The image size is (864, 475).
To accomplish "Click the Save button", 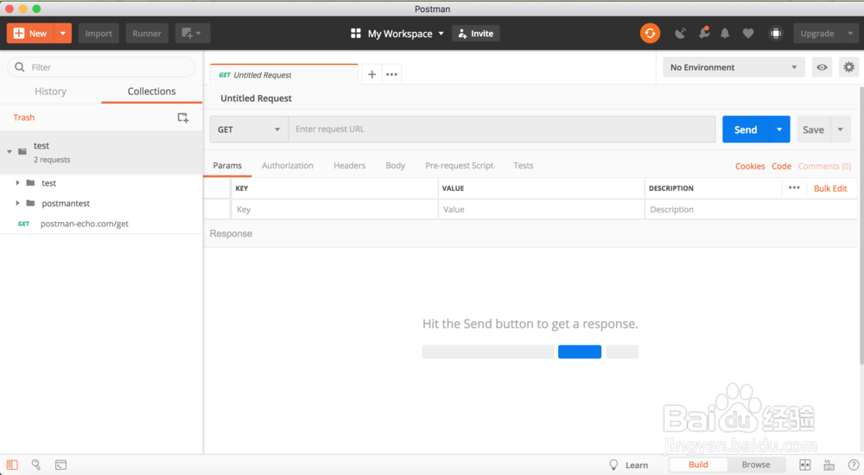I will [813, 130].
